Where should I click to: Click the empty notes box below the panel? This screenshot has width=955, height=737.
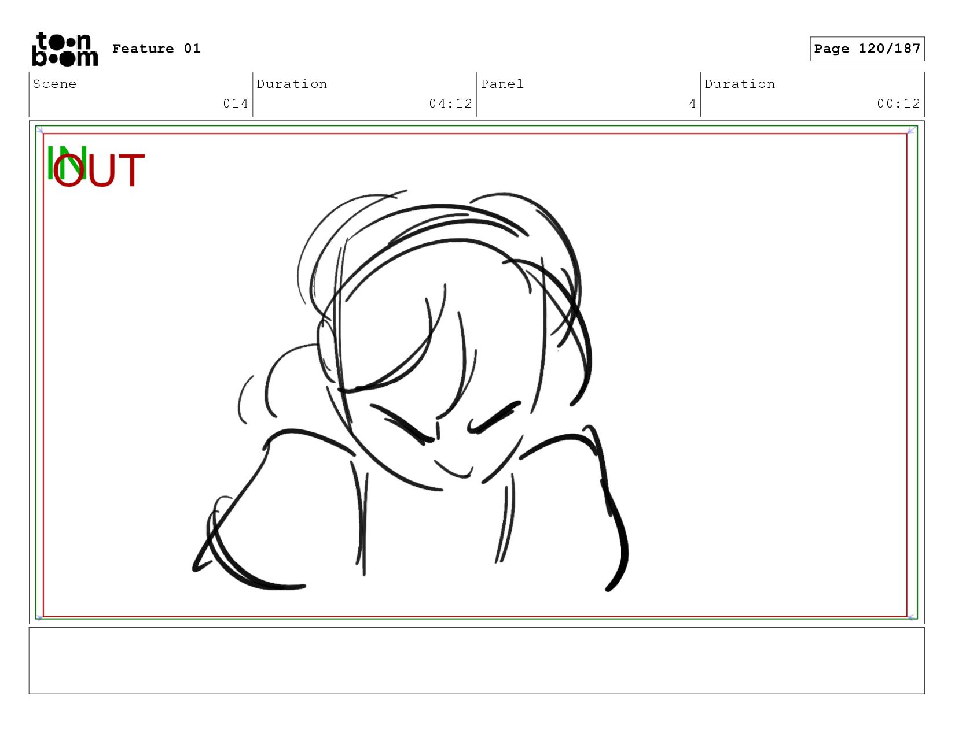click(476, 661)
